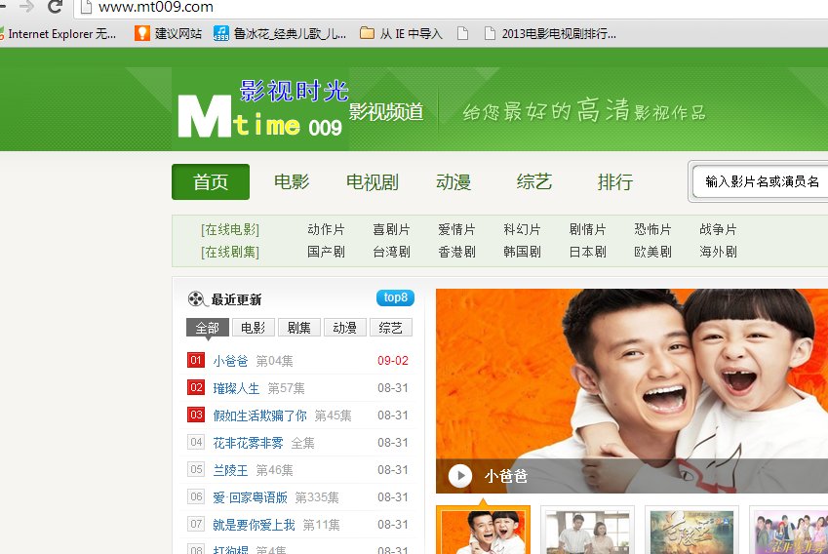Open the 国产剧 category

[x=326, y=252]
